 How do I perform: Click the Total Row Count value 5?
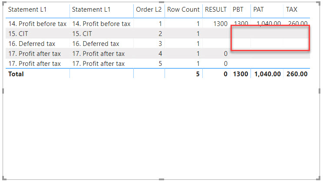pos(198,74)
